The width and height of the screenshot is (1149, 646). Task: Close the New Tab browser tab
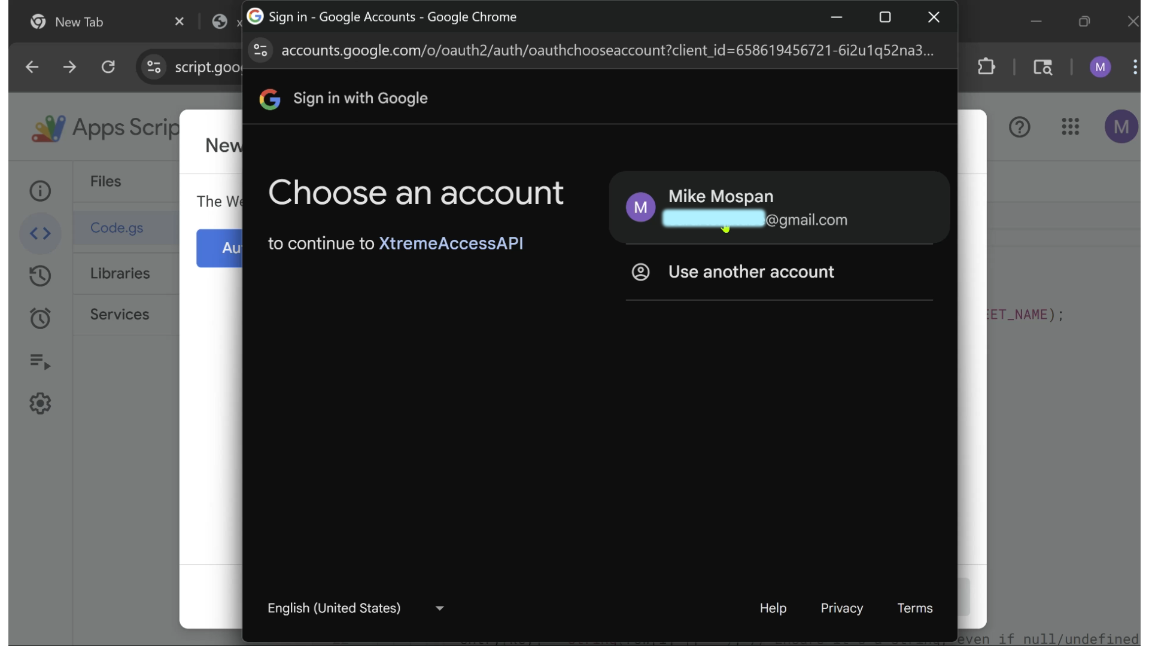179,22
